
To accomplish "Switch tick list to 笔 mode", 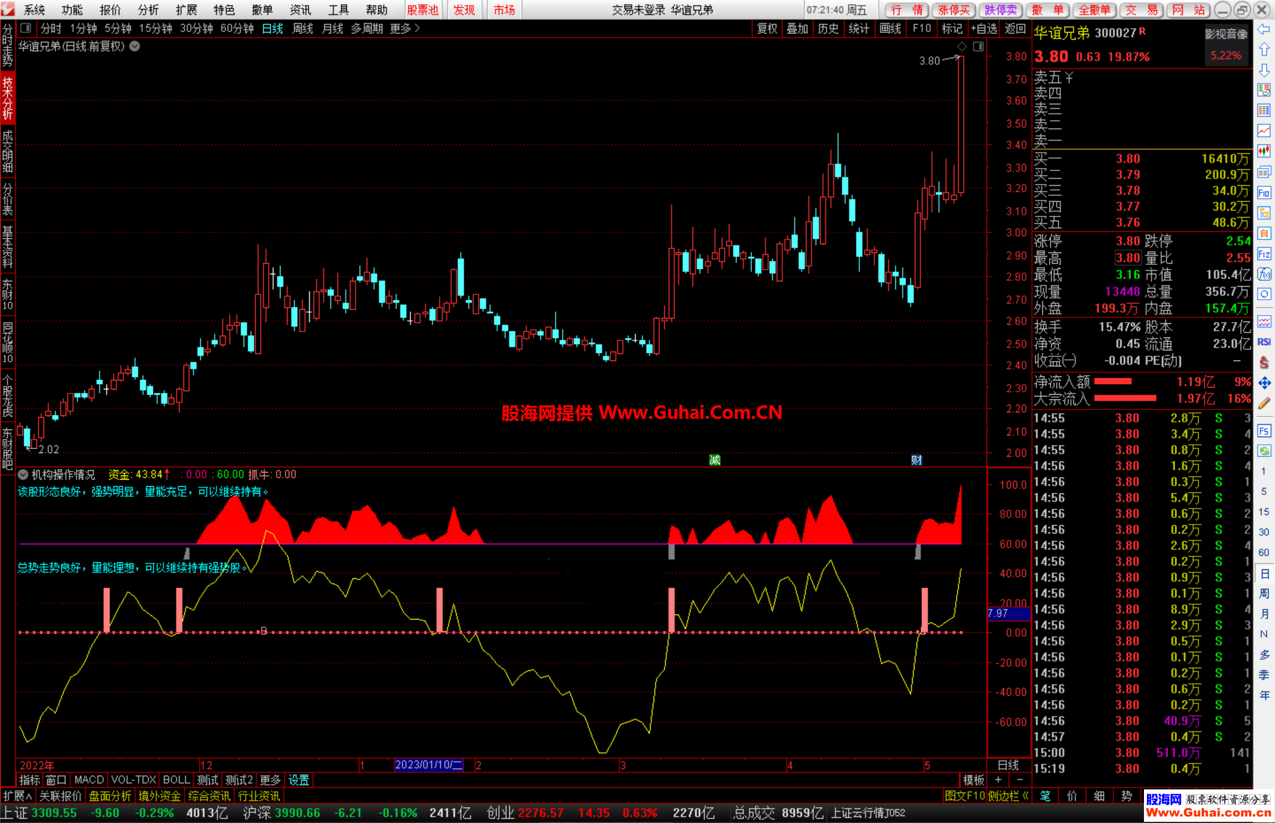I will [x=1045, y=796].
